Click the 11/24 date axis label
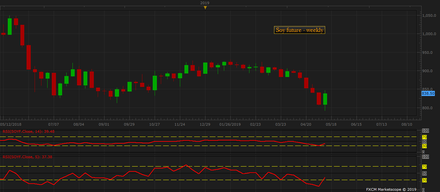This screenshot has height=192, width=440. point(180,124)
